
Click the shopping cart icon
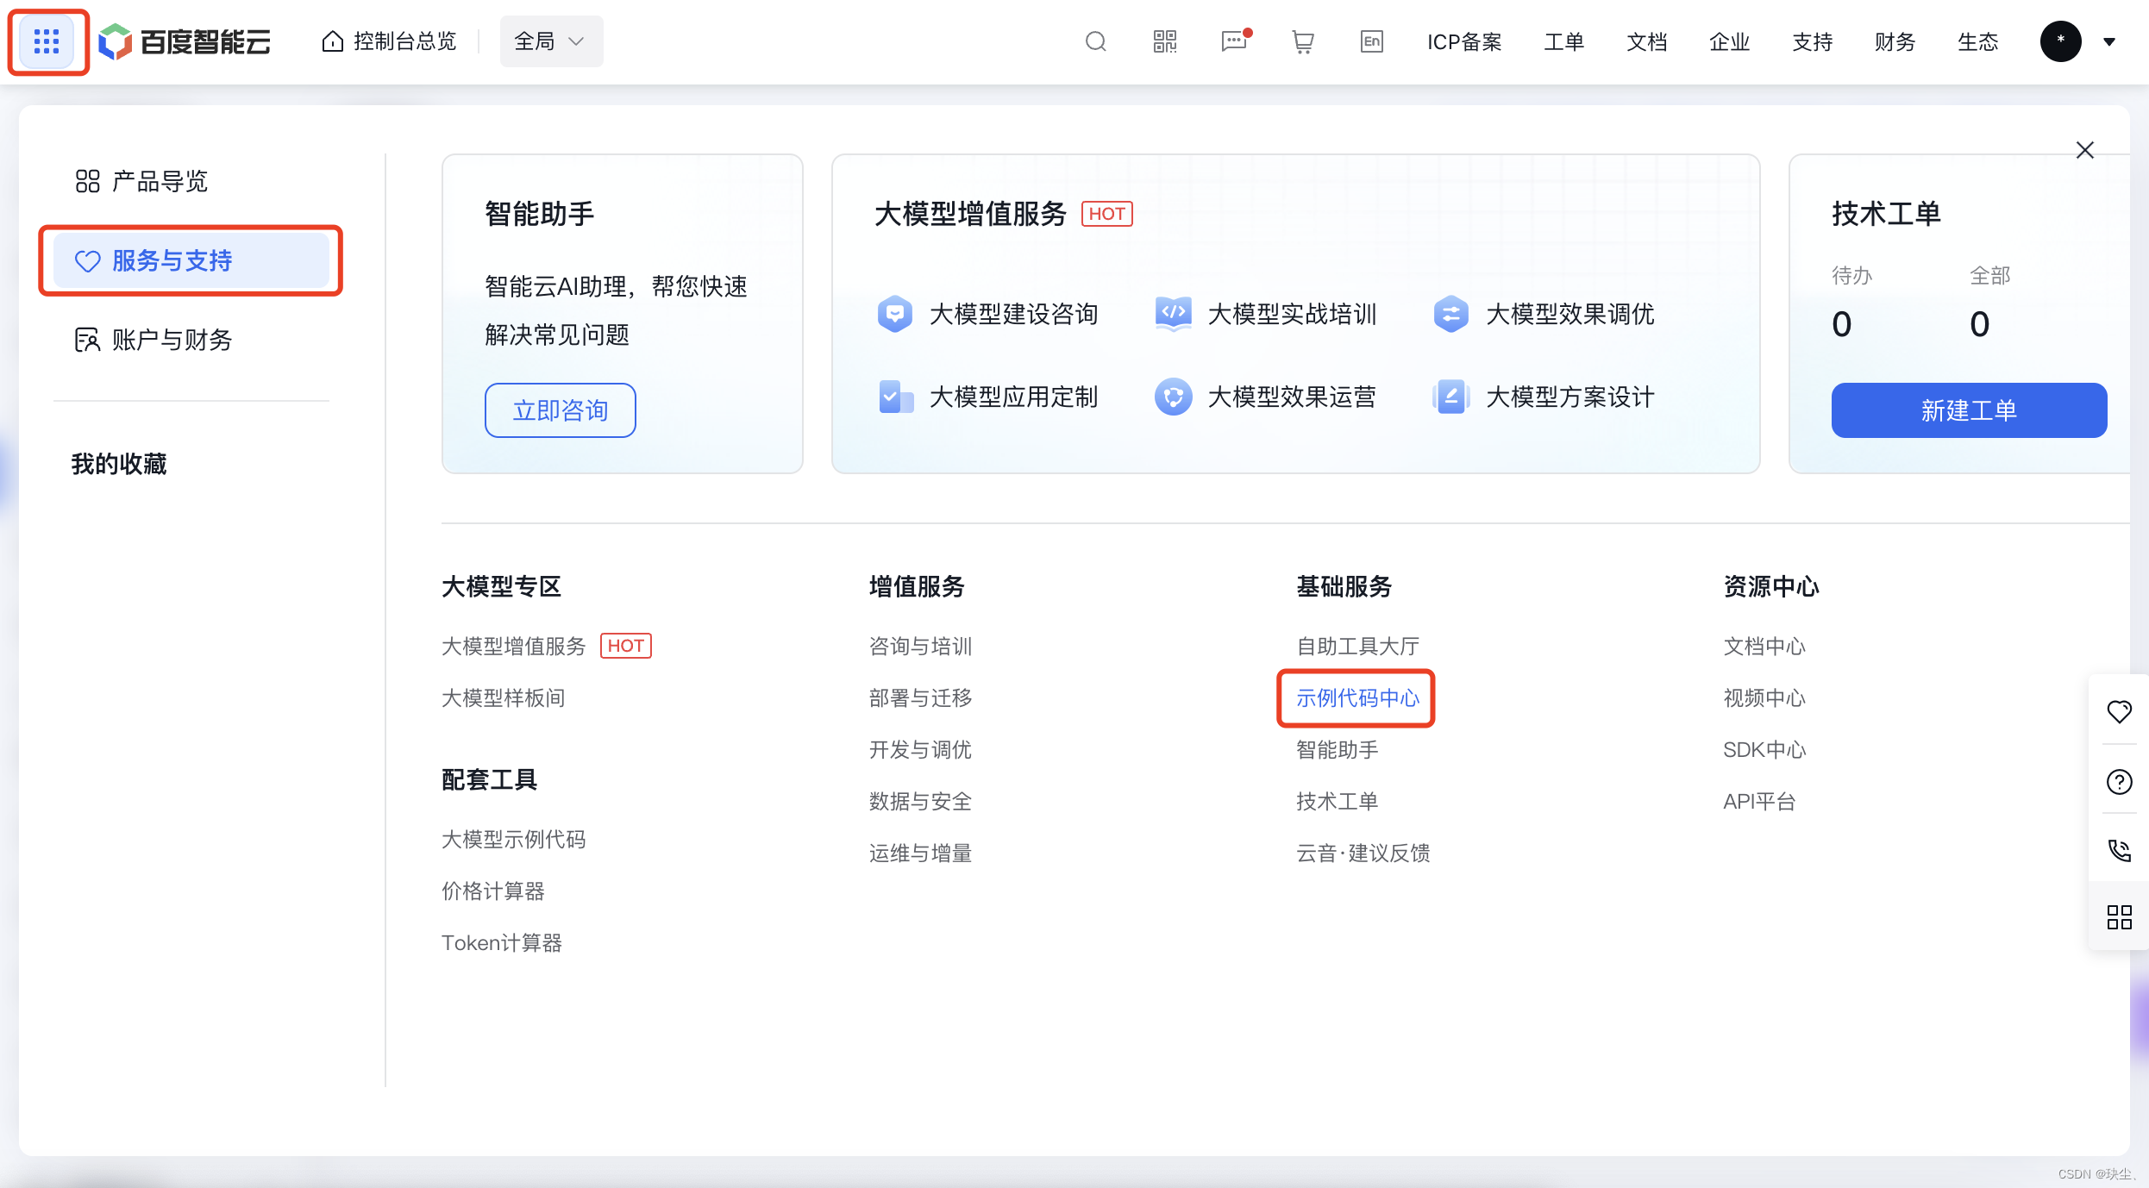pos(1302,41)
